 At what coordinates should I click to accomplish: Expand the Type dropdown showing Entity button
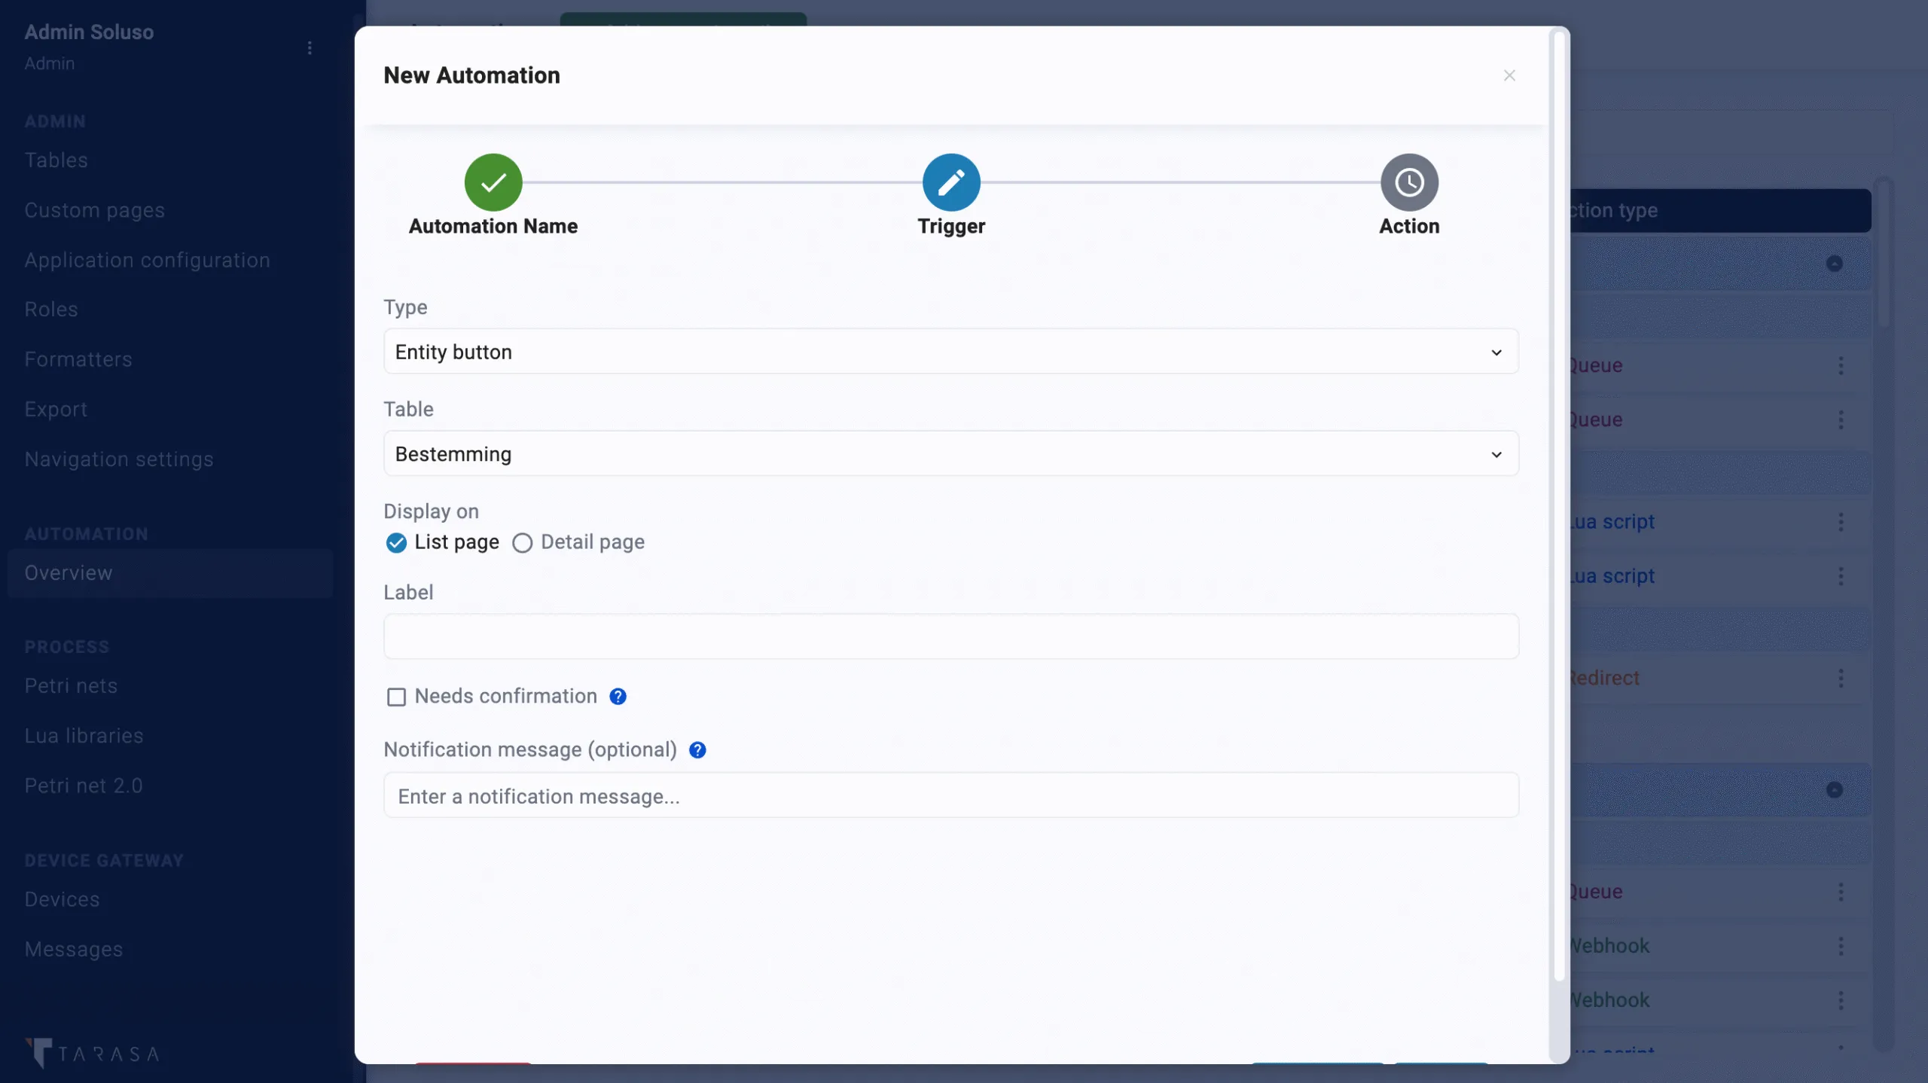click(950, 352)
